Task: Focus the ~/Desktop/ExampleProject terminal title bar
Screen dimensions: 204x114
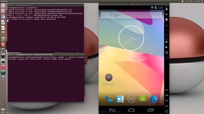Action: (46, 54)
